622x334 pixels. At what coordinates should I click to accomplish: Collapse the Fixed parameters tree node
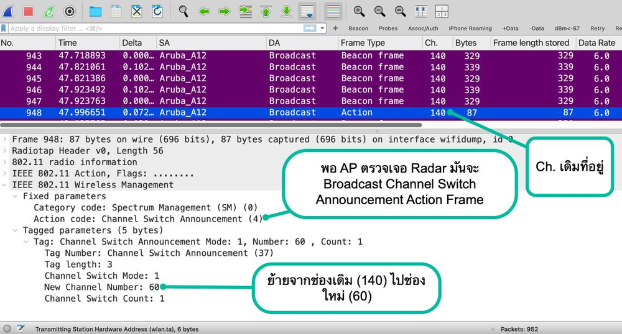(16, 196)
